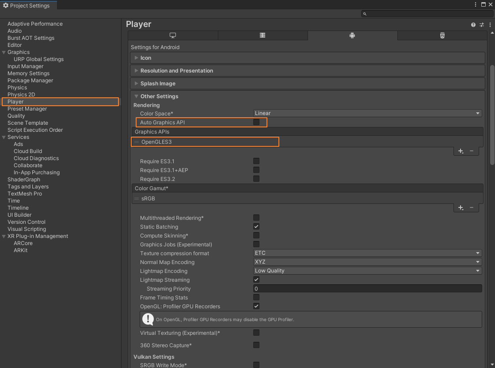
Task: Switch to the desktop standalone platform tab
Action: point(173,35)
